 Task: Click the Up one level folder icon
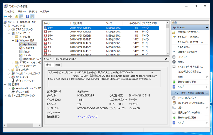(16, 17)
